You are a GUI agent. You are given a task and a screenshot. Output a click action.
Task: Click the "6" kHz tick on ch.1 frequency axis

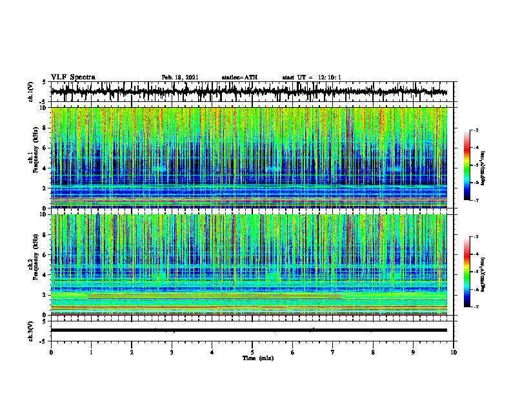click(x=45, y=148)
